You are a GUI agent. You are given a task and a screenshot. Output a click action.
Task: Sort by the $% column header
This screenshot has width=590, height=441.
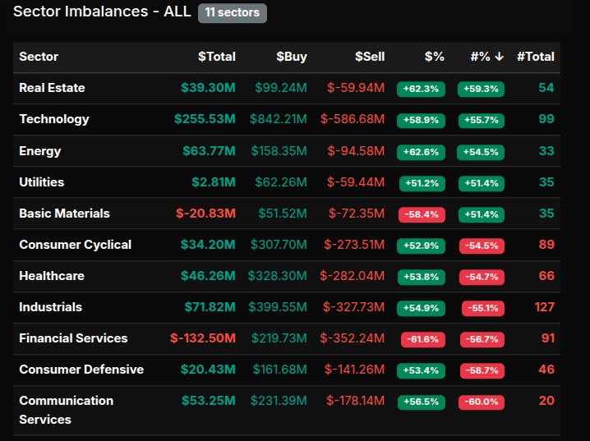coord(434,57)
